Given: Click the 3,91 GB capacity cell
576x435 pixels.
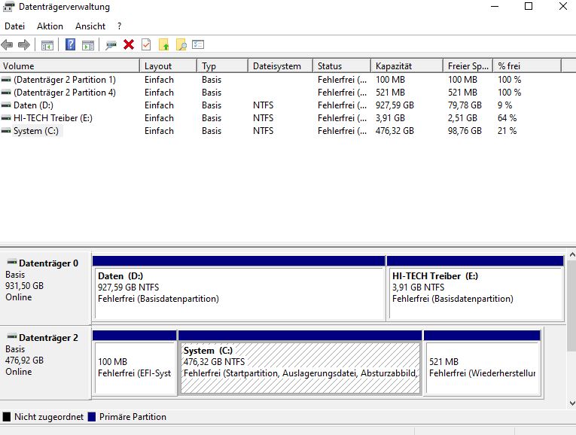Looking at the screenshot, I should pyautogui.click(x=390, y=118).
